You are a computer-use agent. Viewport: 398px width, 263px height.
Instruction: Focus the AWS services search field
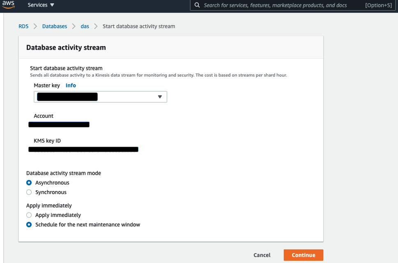275,5
